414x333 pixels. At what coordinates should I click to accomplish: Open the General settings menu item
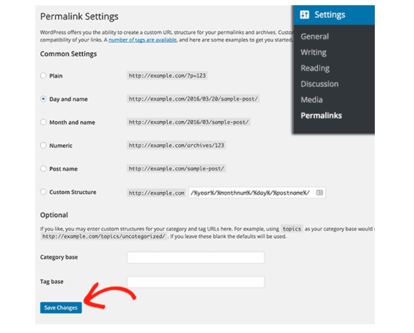(x=314, y=37)
